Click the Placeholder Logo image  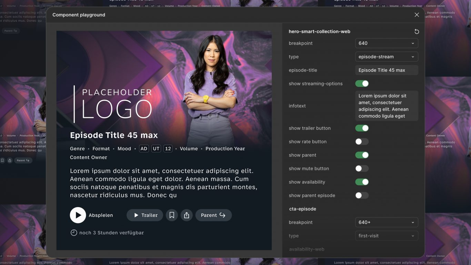click(x=113, y=104)
